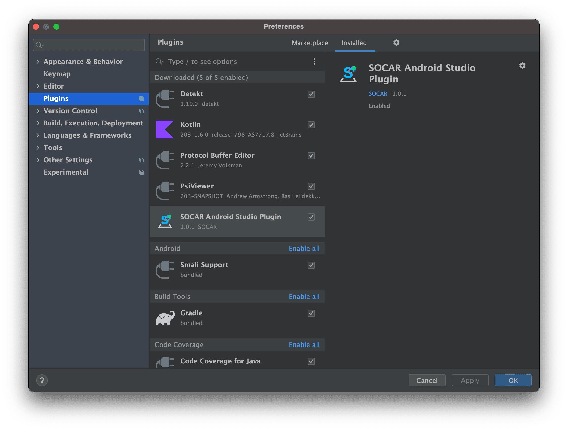Click the gear icon in SOCAR plugin details
Screen dimensions: 568x430
click(x=522, y=66)
